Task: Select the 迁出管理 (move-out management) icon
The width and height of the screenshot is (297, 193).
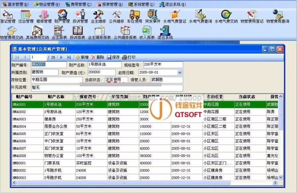Action: click(26, 16)
